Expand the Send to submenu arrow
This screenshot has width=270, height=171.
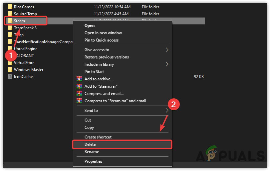point(167,111)
